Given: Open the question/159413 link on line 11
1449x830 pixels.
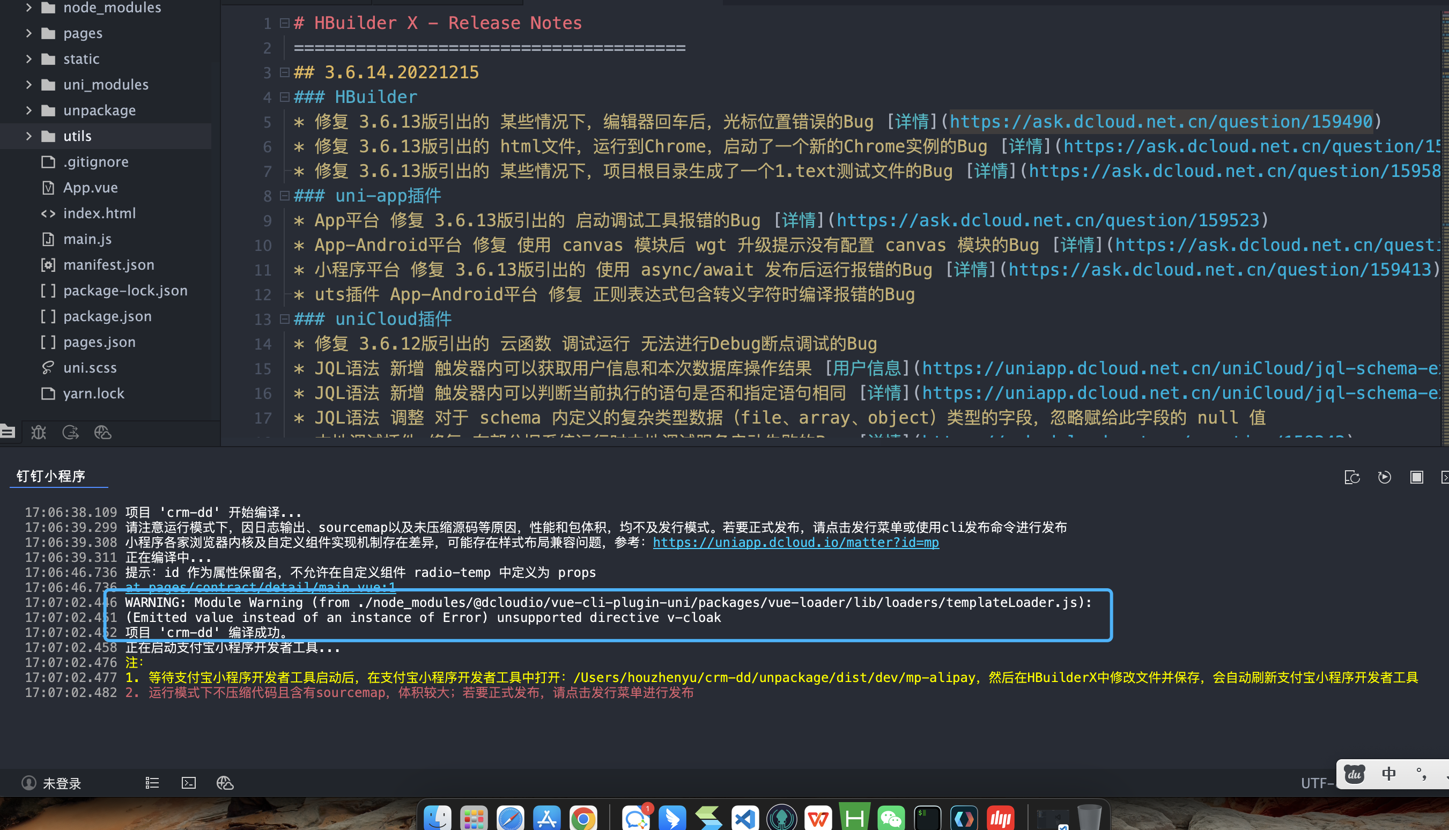Looking at the screenshot, I should coord(1221,269).
